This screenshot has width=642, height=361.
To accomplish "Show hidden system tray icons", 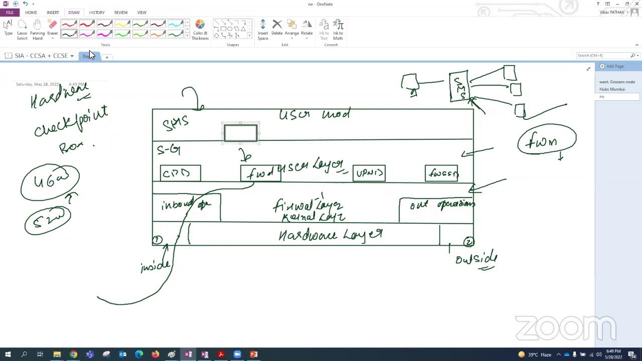I will click(558, 354).
